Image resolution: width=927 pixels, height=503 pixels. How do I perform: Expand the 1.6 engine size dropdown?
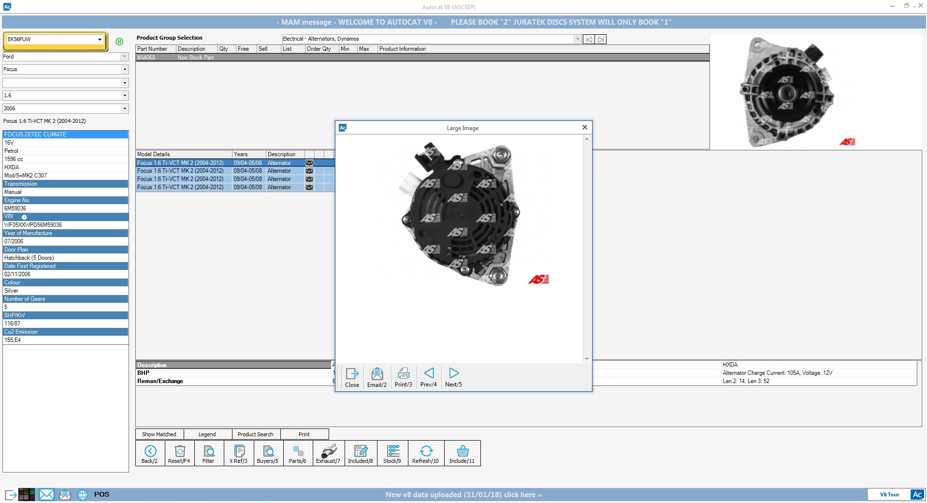124,96
